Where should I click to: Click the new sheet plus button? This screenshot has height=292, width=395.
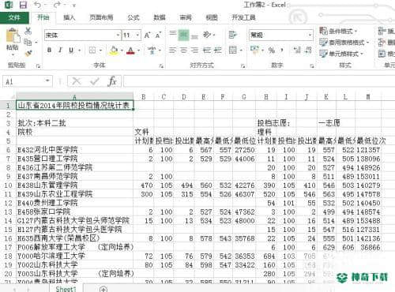(103, 290)
